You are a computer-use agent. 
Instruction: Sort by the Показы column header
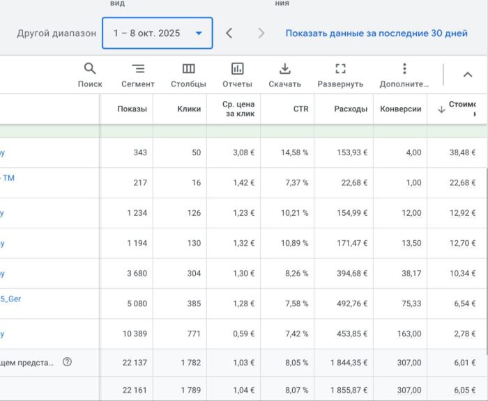click(x=132, y=109)
